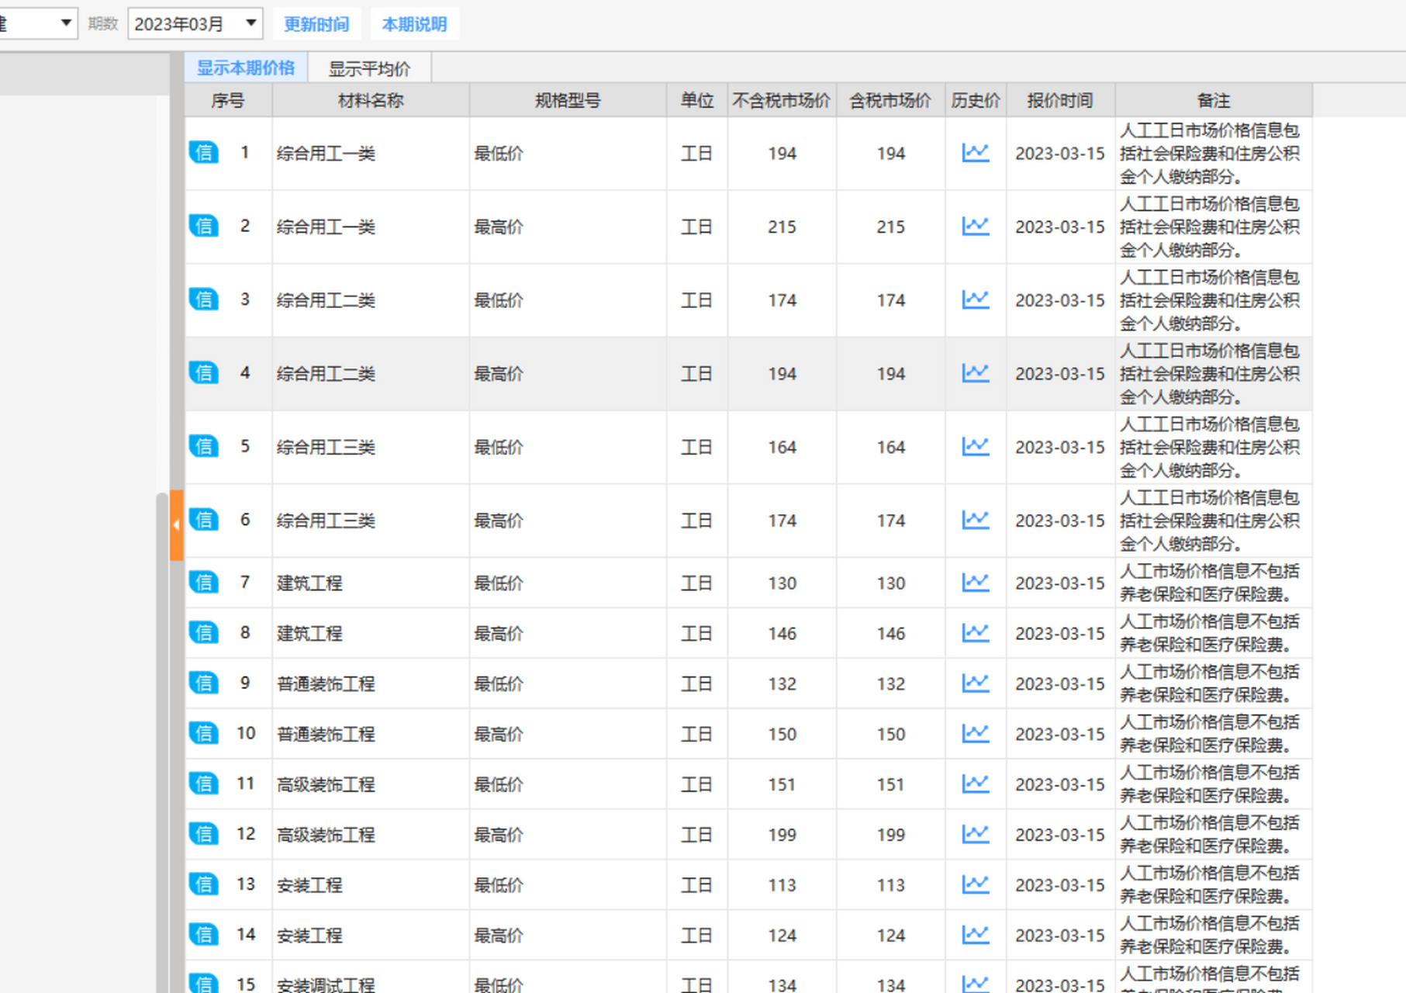Image resolution: width=1406 pixels, height=993 pixels.
Task: Open the 信 icon for row 8 建筑工程
Action: coord(204,632)
